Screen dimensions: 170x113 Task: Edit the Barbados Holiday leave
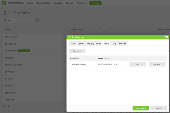click(x=138, y=64)
